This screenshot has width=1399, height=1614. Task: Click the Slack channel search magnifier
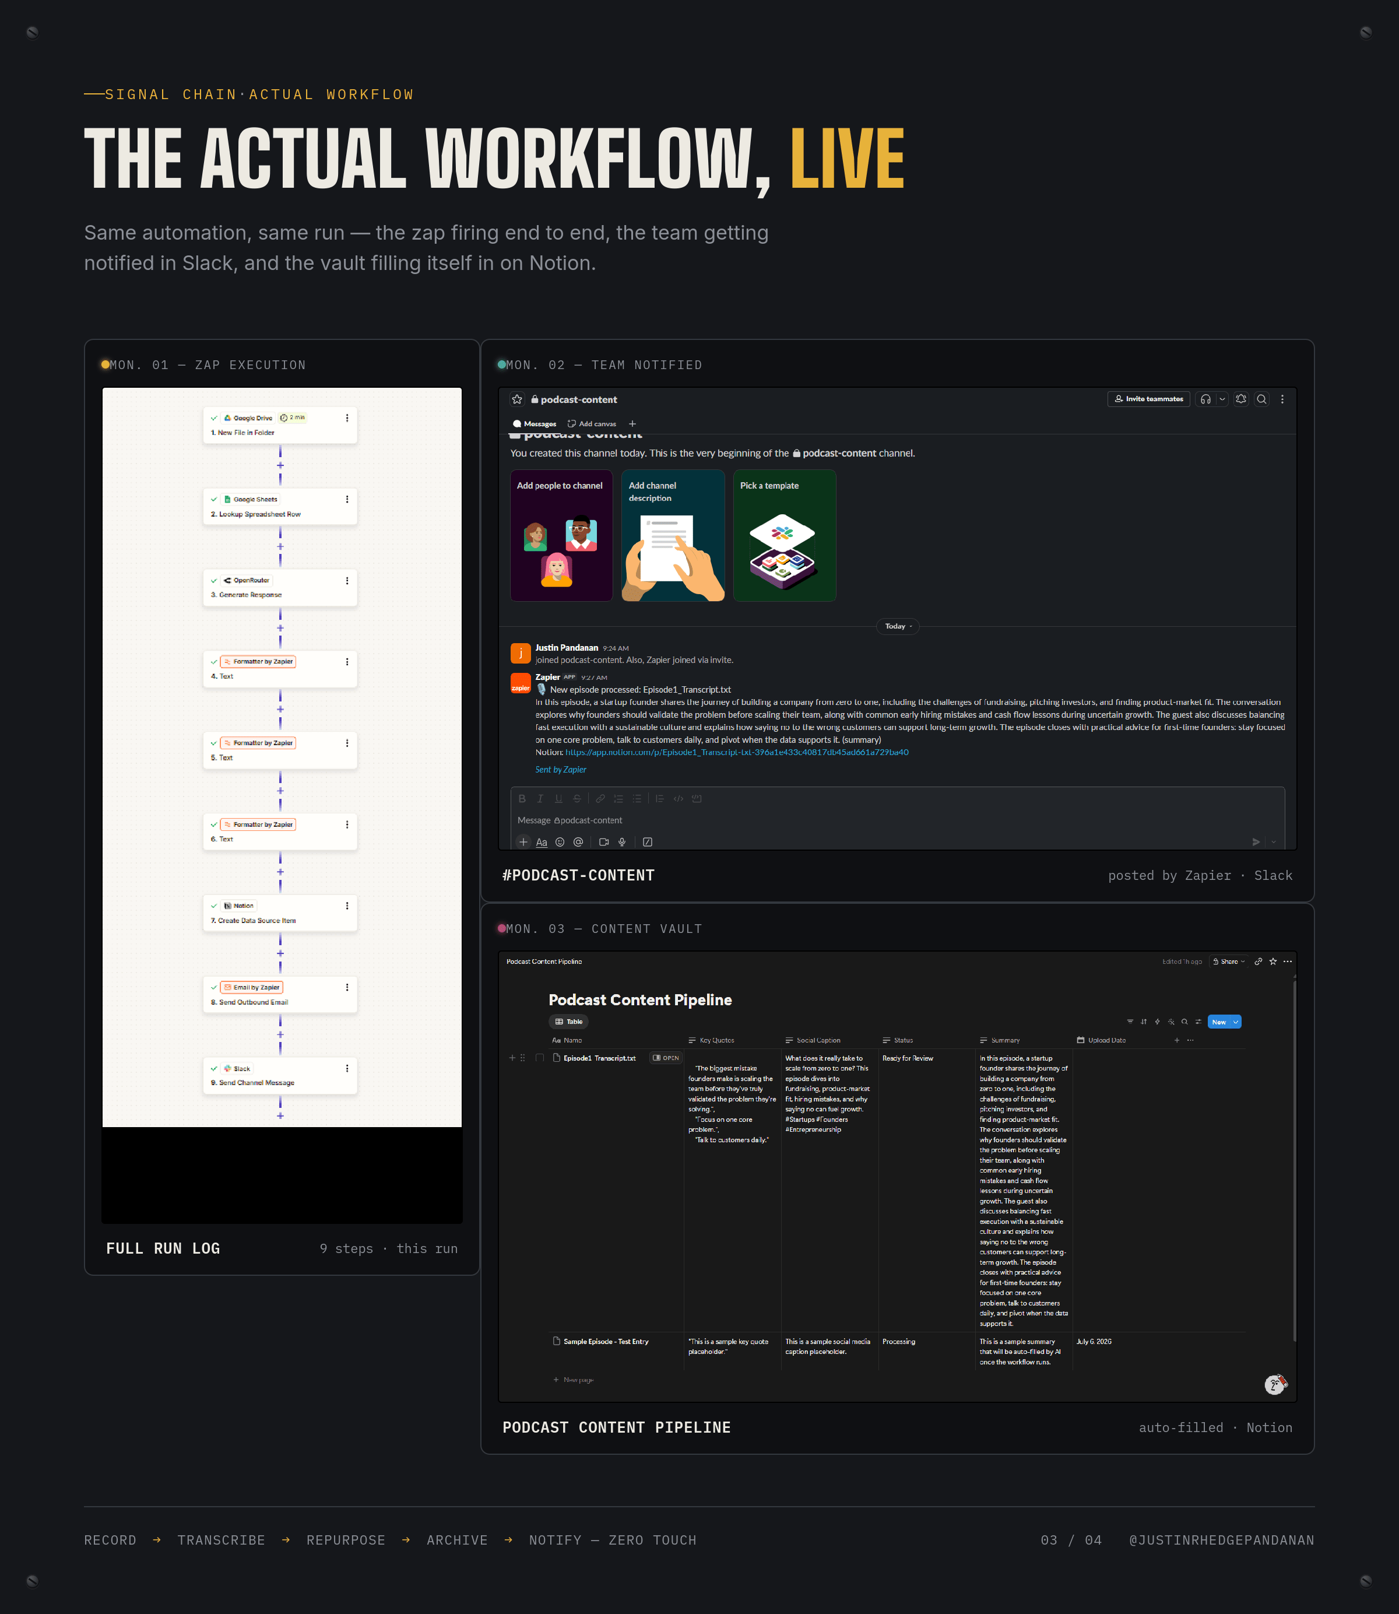click(x=1261, y=399)
